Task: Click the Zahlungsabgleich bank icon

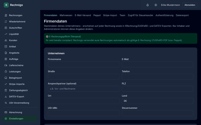Action: point(6,90)
